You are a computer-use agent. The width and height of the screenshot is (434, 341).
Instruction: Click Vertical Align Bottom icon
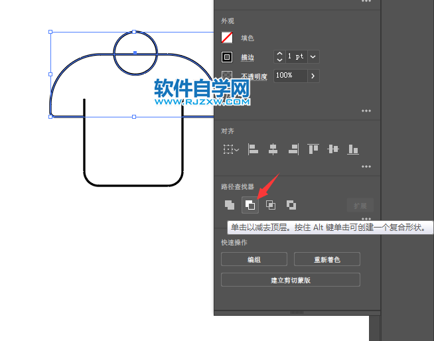(353, 149)
